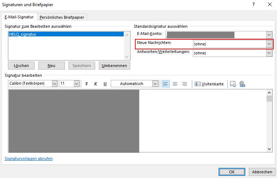Toggle italic formatting button
This screenshot has width=277, height=178.
click(96, 84)
